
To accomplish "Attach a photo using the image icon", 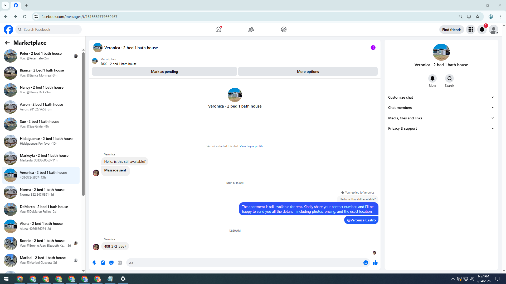I will (x=103, y=263).
